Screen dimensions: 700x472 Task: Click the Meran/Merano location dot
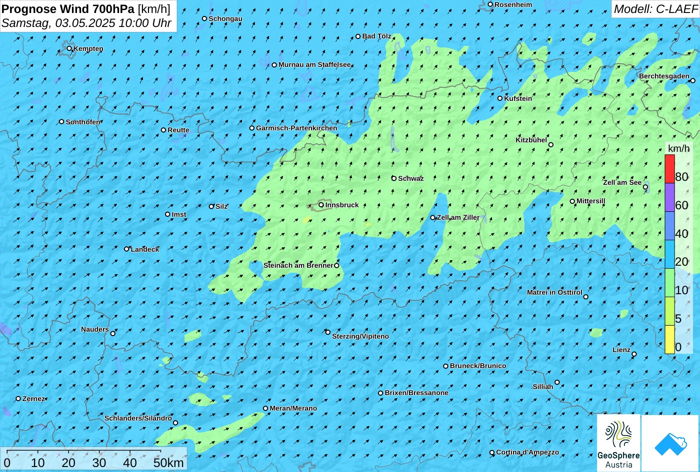(265, 409)
